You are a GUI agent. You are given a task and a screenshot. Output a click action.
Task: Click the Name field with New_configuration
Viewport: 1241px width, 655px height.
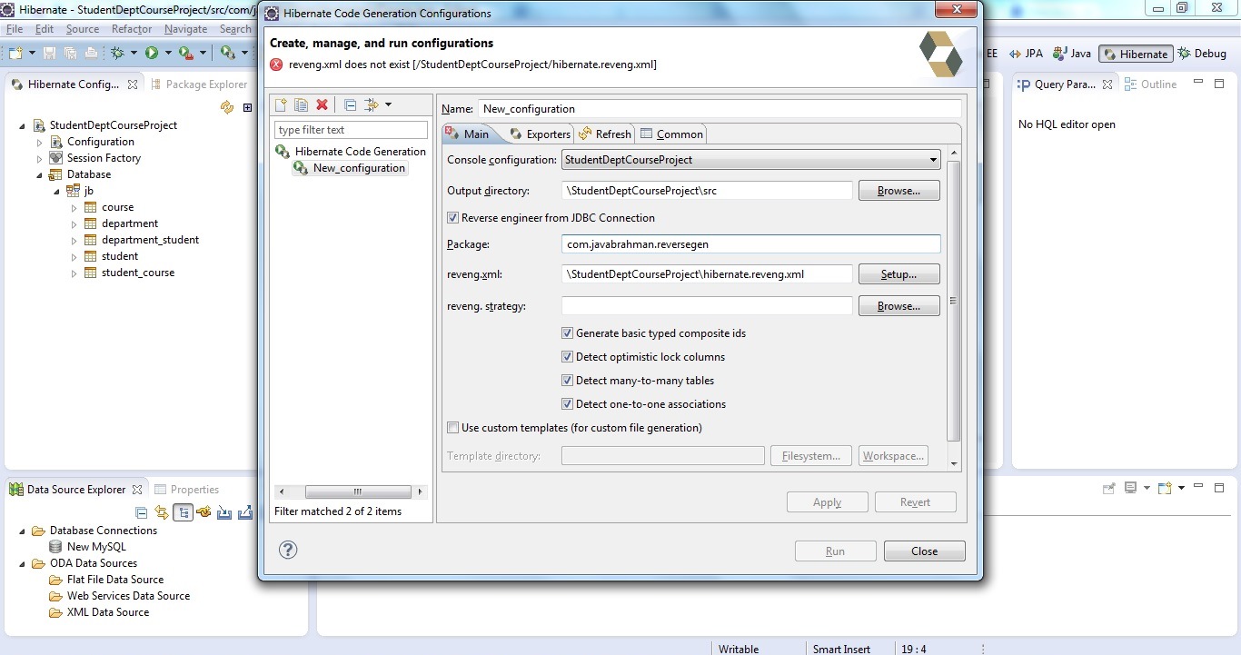[x=720, y=108]
